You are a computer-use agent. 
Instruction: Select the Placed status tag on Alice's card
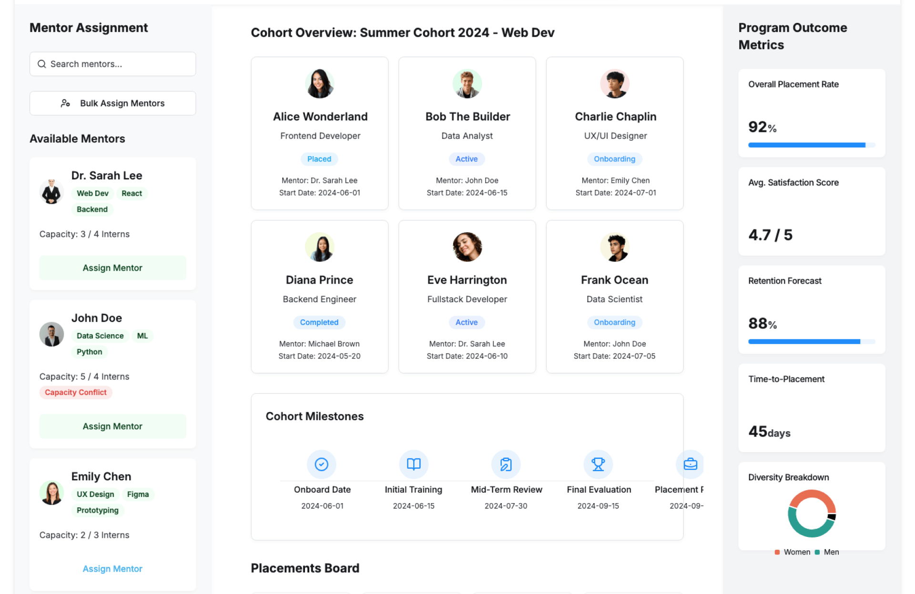tap(319, 159)
